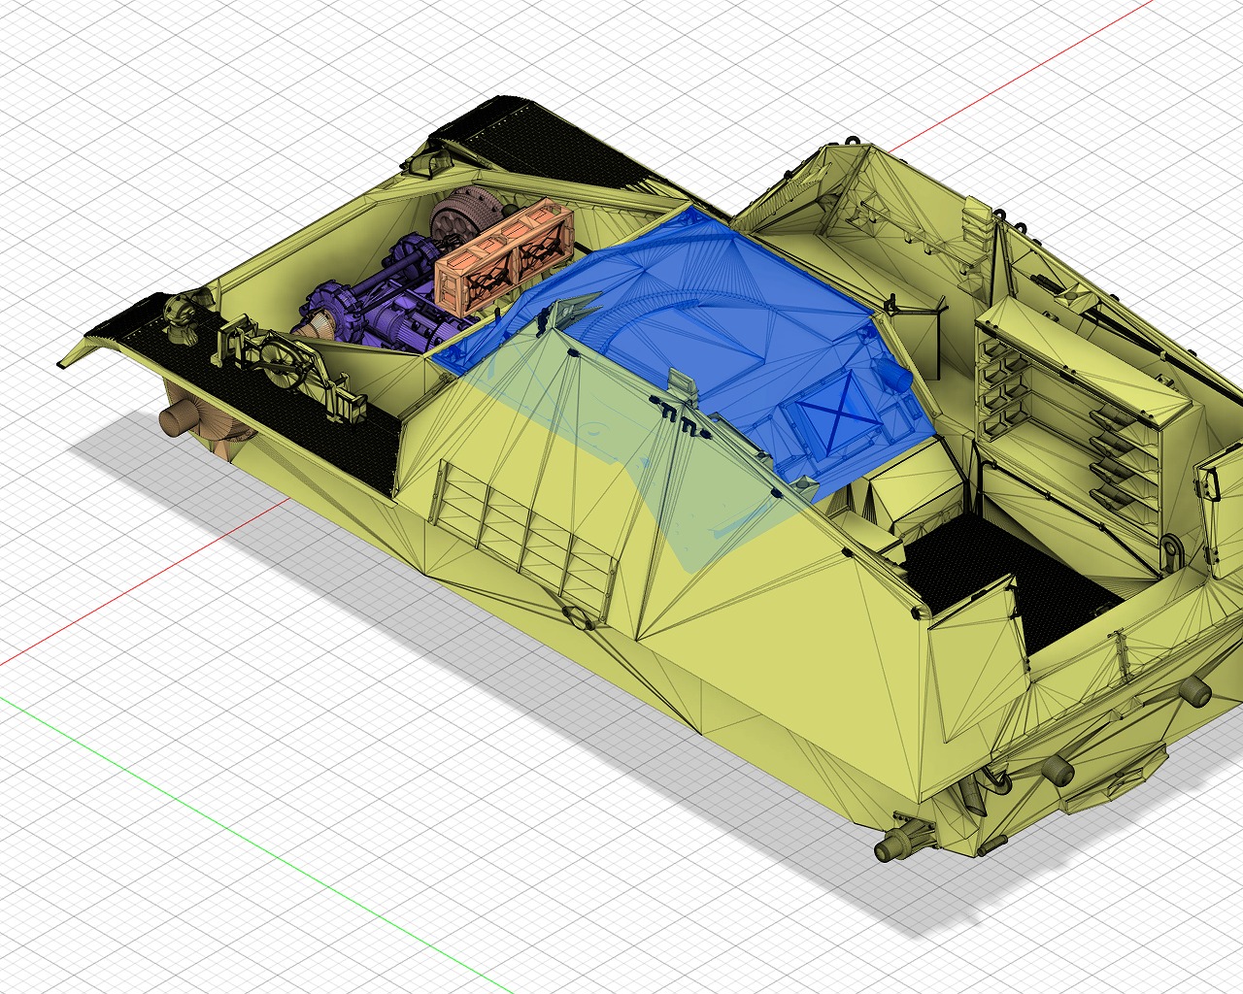This screenshot has width=1243, height=994.
Task: Click the ladder-like grille on the hull side
Action: point(524,534)
